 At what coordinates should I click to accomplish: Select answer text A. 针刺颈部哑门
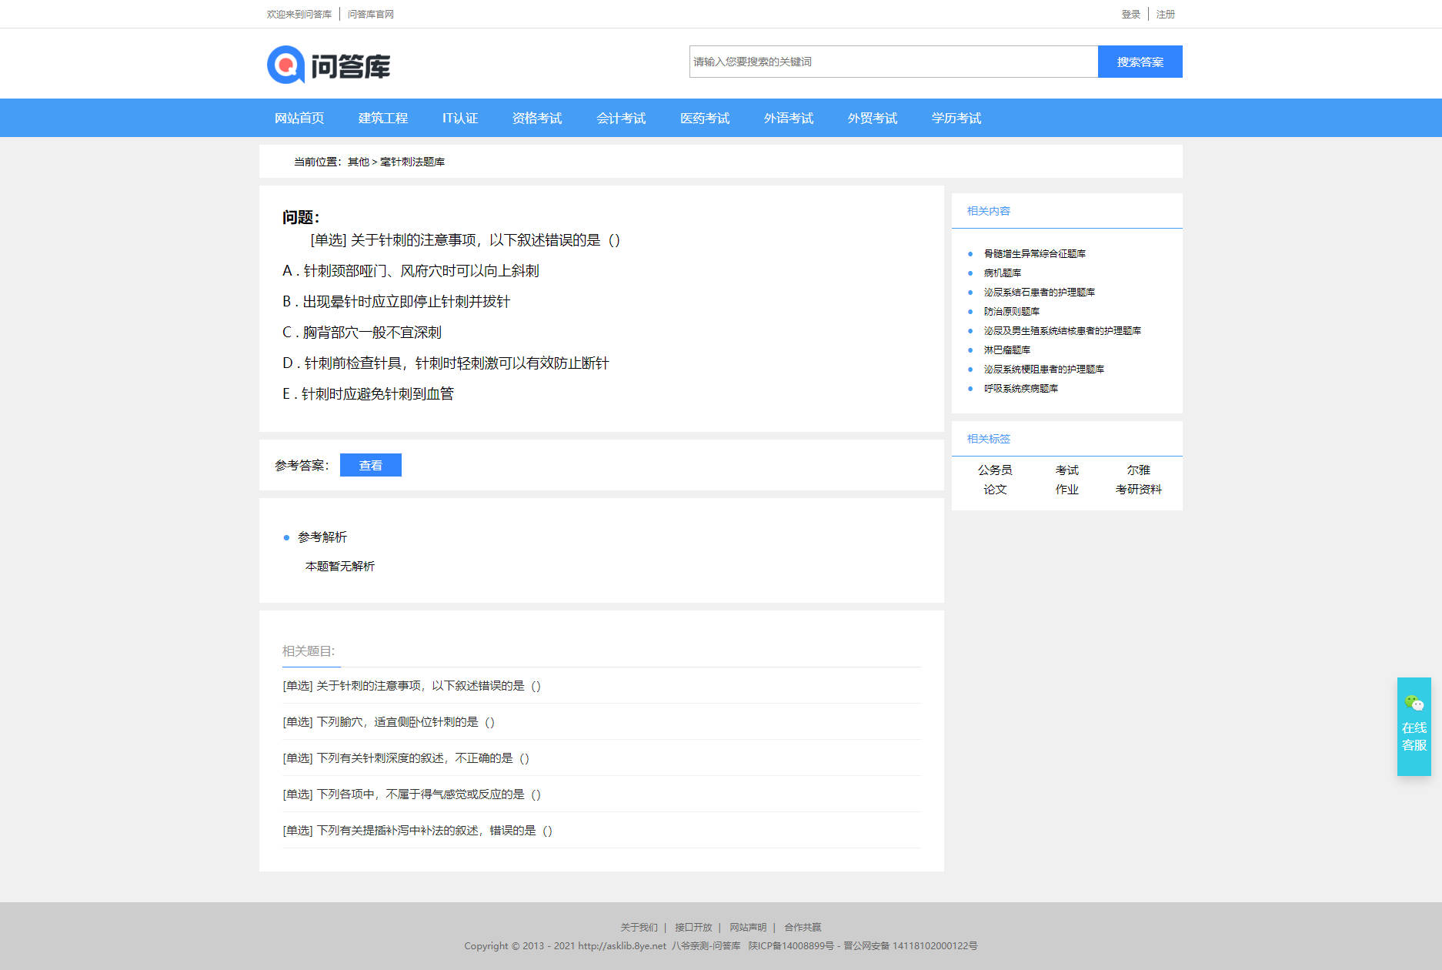tap(411, 271)
